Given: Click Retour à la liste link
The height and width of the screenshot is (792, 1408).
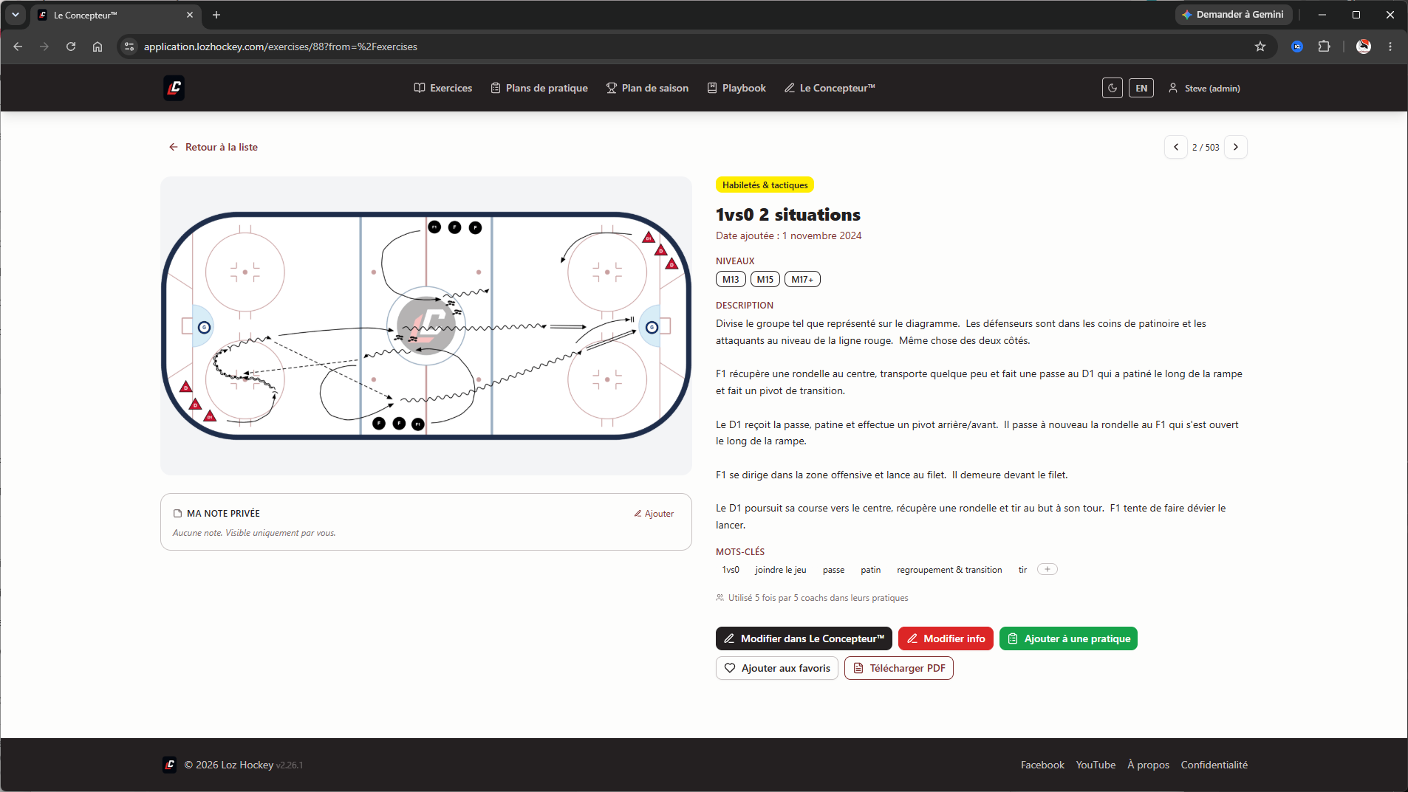Looking at the screenshot, I should click(213, 147).
